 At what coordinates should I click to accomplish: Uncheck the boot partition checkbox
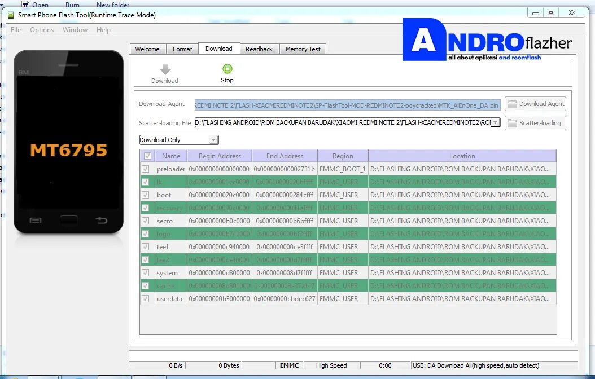[145, 195]
